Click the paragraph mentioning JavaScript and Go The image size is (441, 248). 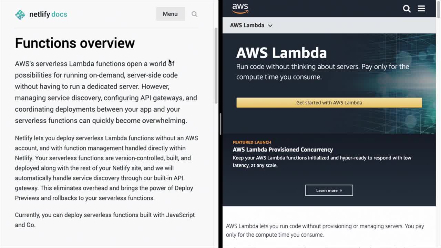point(105,220)
